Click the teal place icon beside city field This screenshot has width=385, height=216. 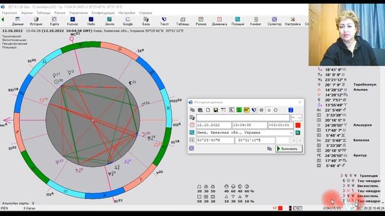192,133
